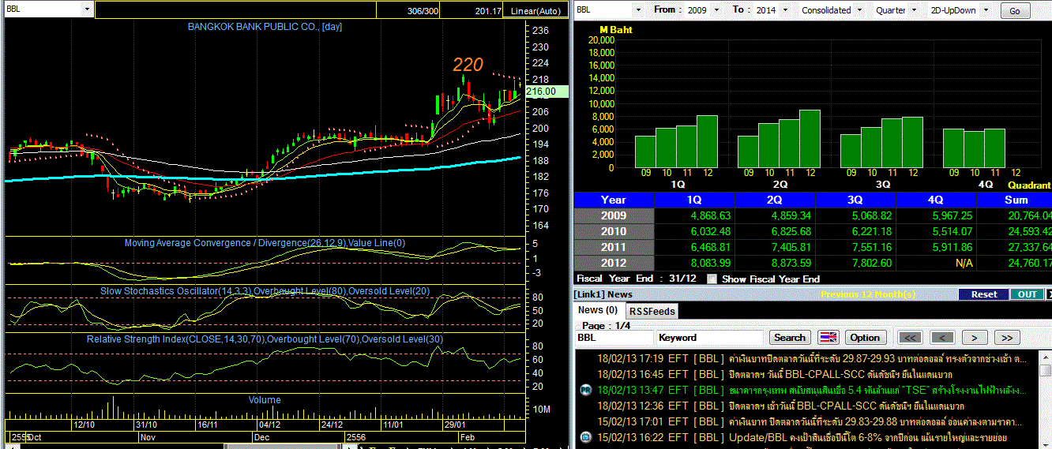
Task: Click the OUT button in news header
Action: (x=1027, y=294)
